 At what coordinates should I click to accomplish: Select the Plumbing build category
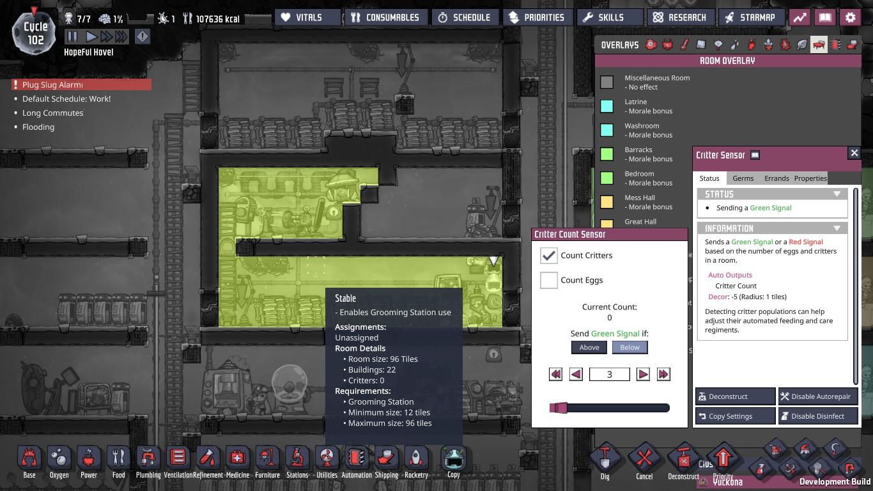pyautogui.click(x=148, y=461)
